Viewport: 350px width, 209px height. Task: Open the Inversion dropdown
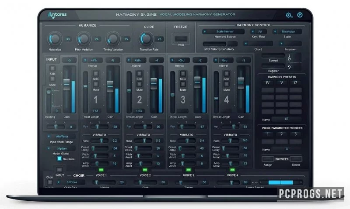[290, 43]
